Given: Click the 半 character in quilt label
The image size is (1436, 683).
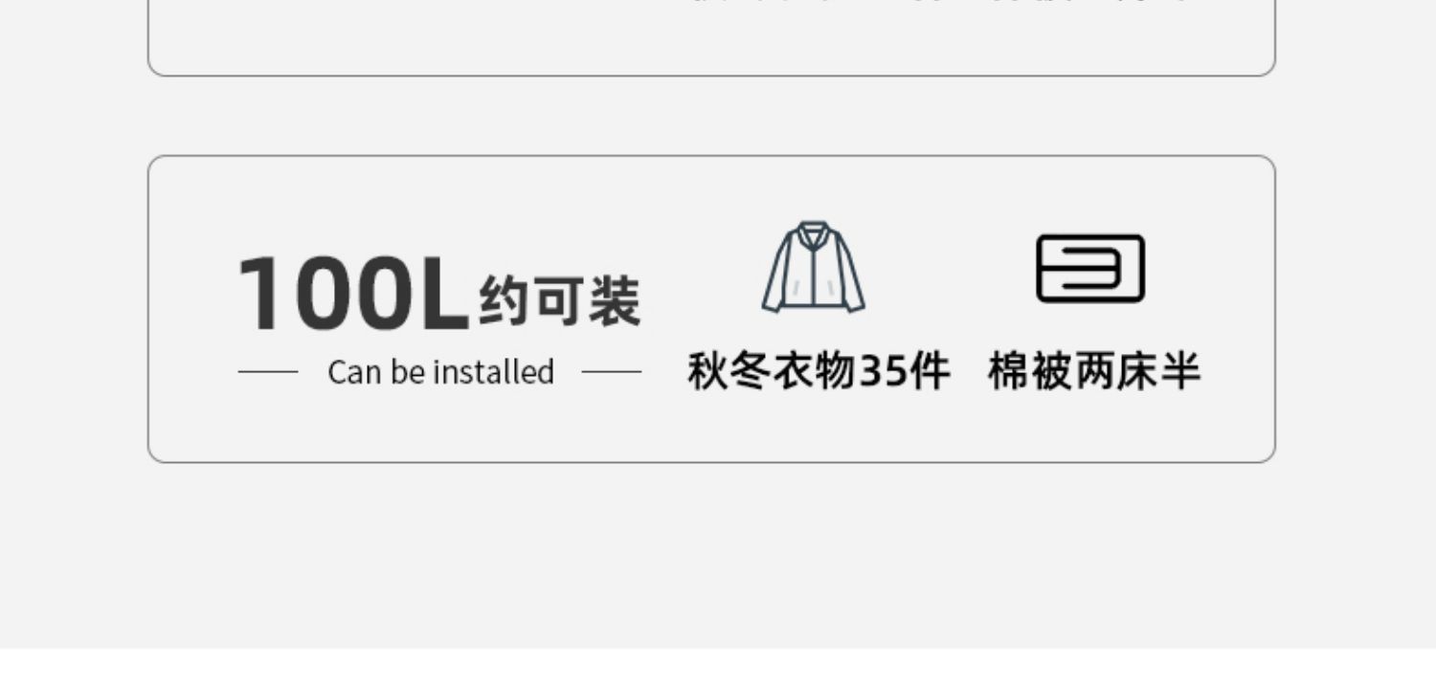Looking at the screenshot, I should pos(1180,371).
